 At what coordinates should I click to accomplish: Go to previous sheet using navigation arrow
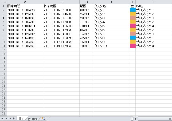coord(6,119)
